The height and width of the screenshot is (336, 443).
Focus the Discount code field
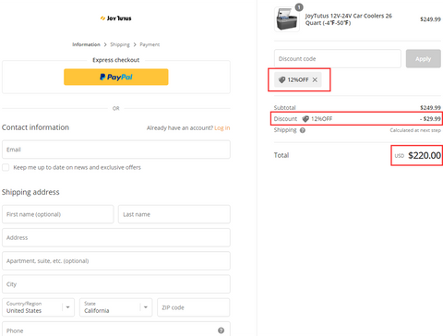pos(338,58)
